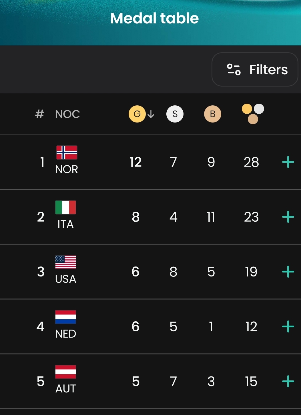Expand the NOR row details
This screenshot has height=415, width=301.
click(288, 162)
